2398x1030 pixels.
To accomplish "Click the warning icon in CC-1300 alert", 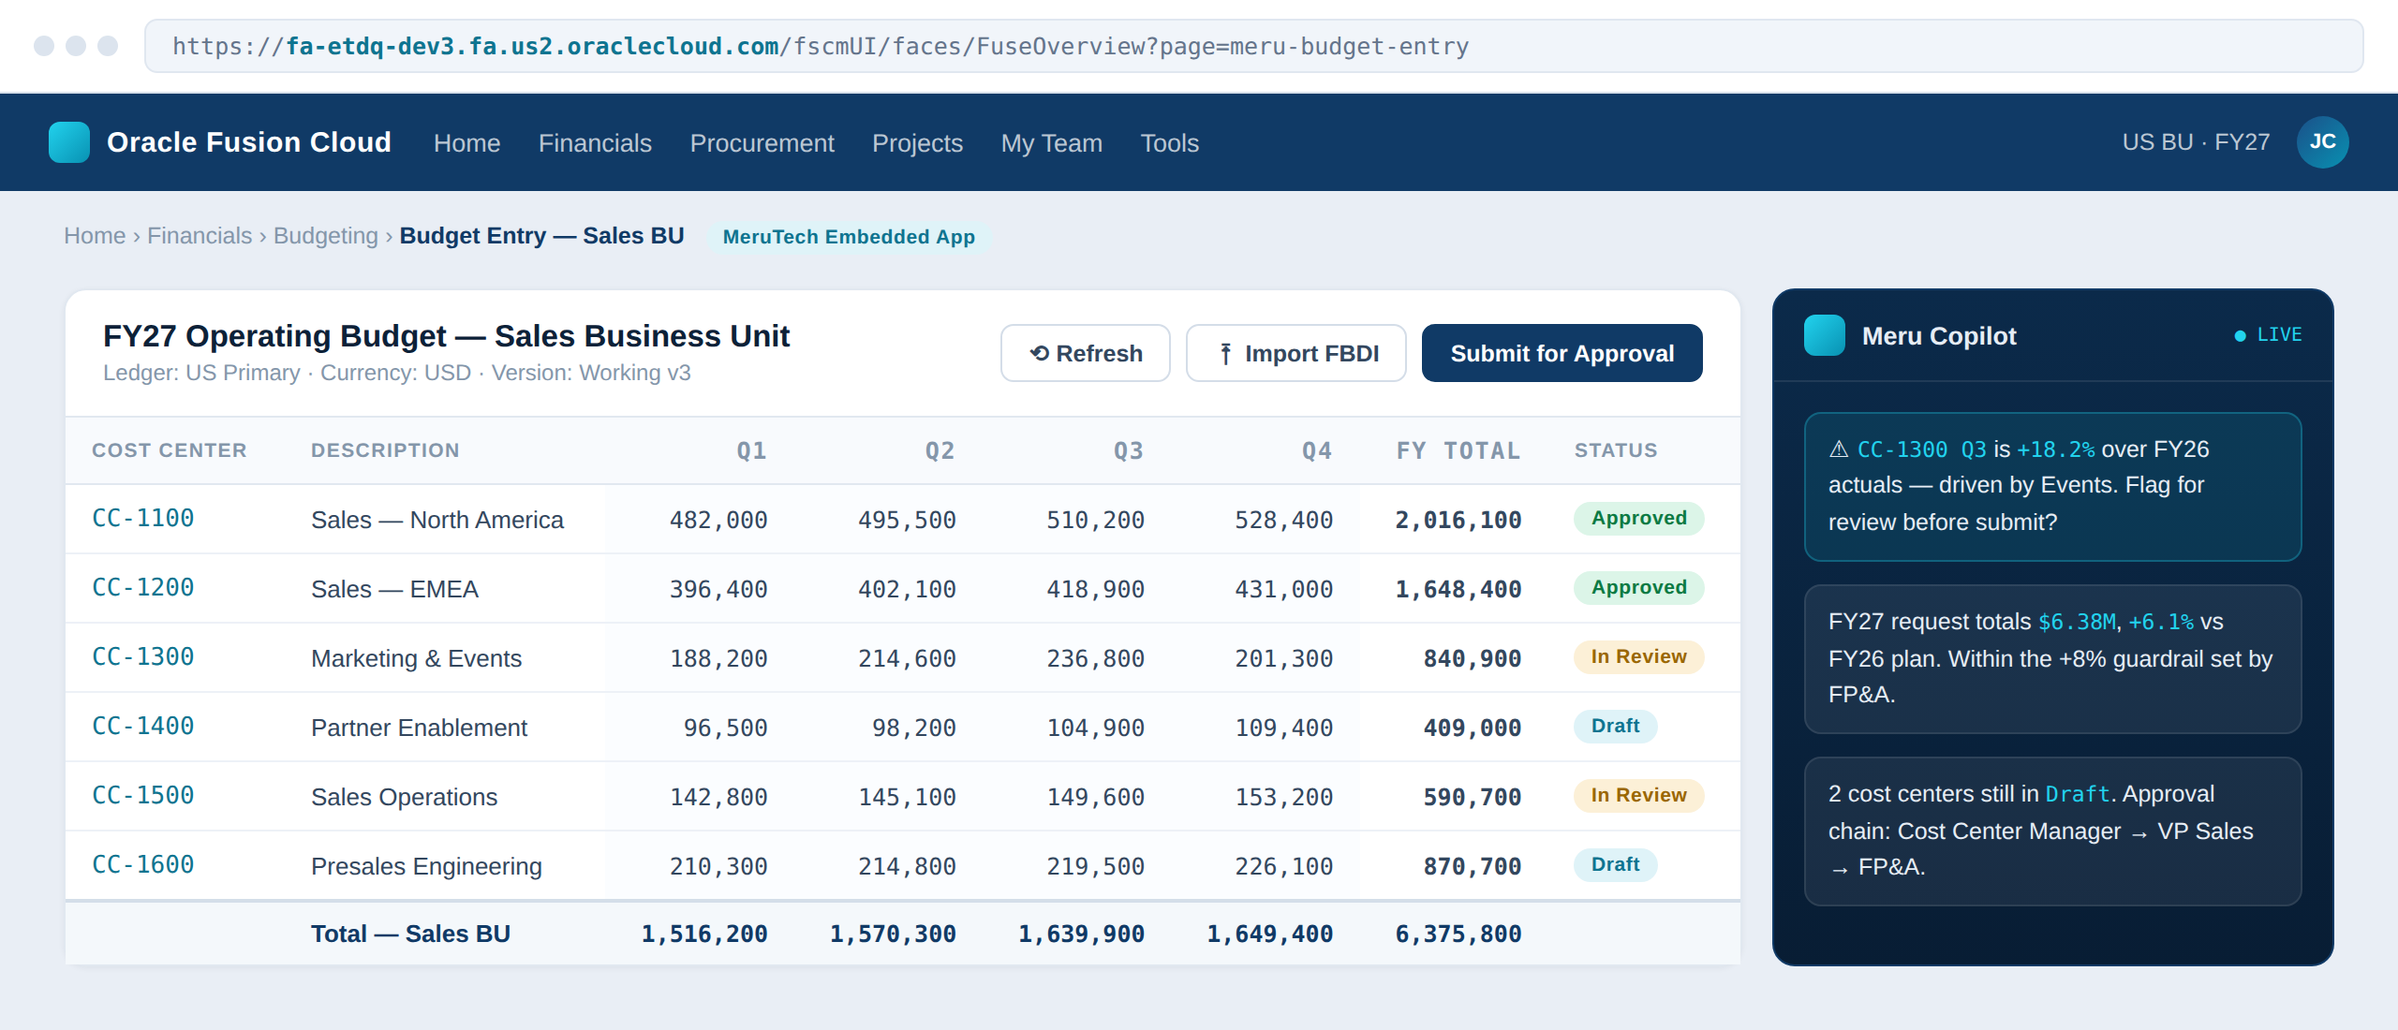I will (1839, 449).
